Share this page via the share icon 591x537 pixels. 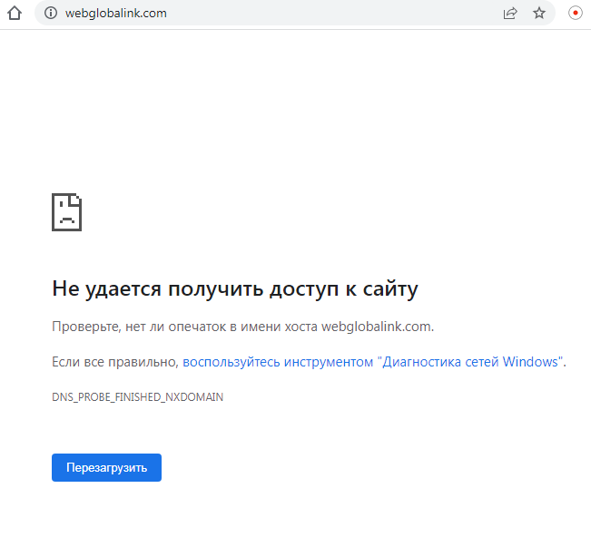(x=510, y=14)
